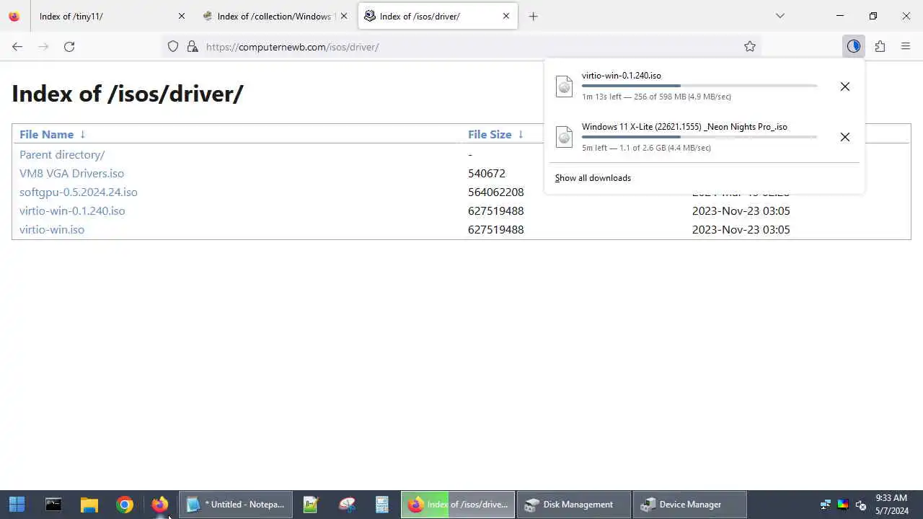Click the Windows 11 X-Lite download file icon
The image size is (923, 519).
click(x=564, y=137)
